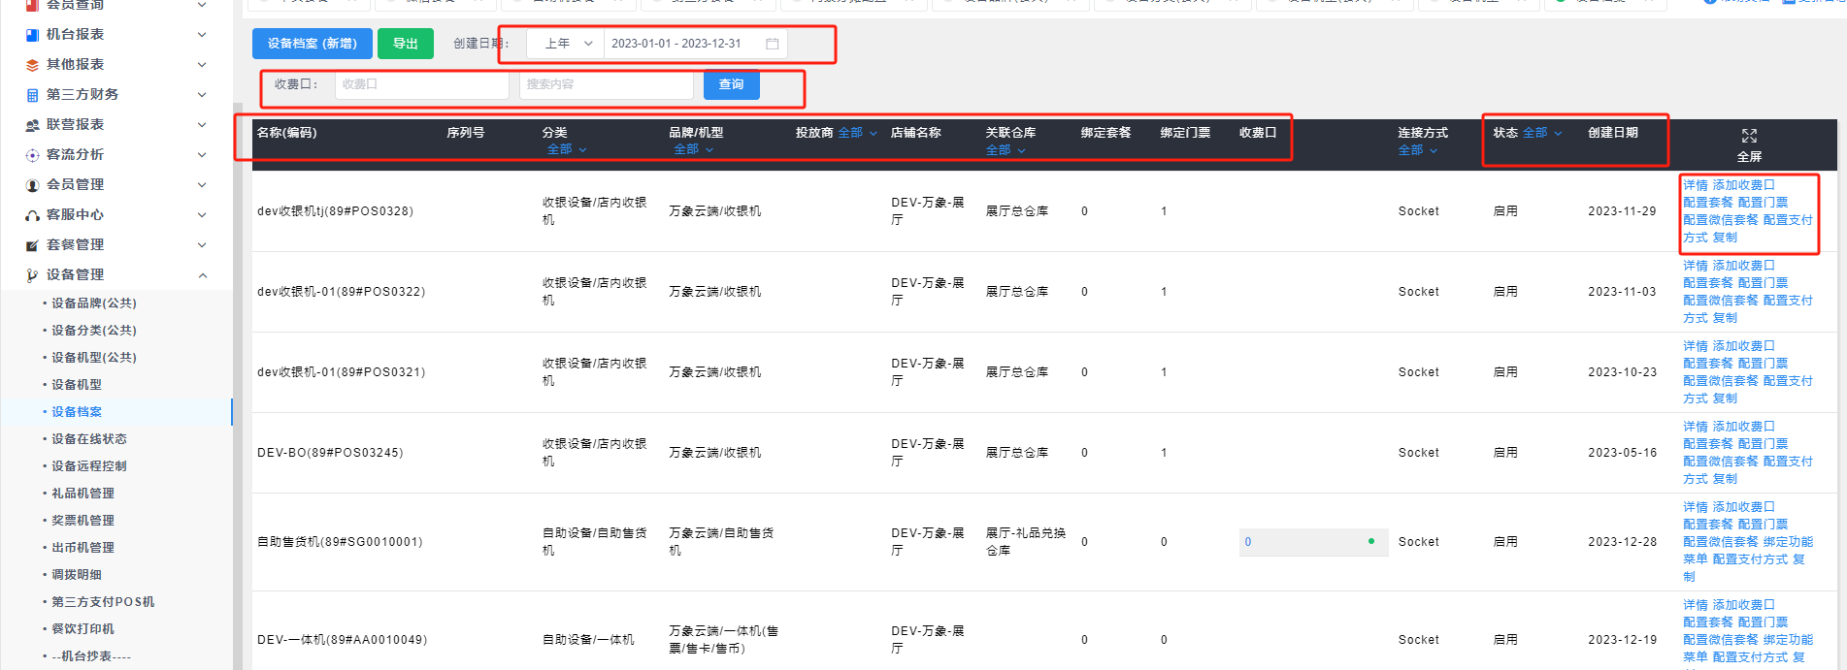Click 复制 for the dev收银机tj row

pos(1725,238)
